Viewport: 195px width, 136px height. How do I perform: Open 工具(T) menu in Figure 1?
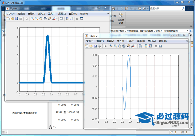(x=52, y=14)
